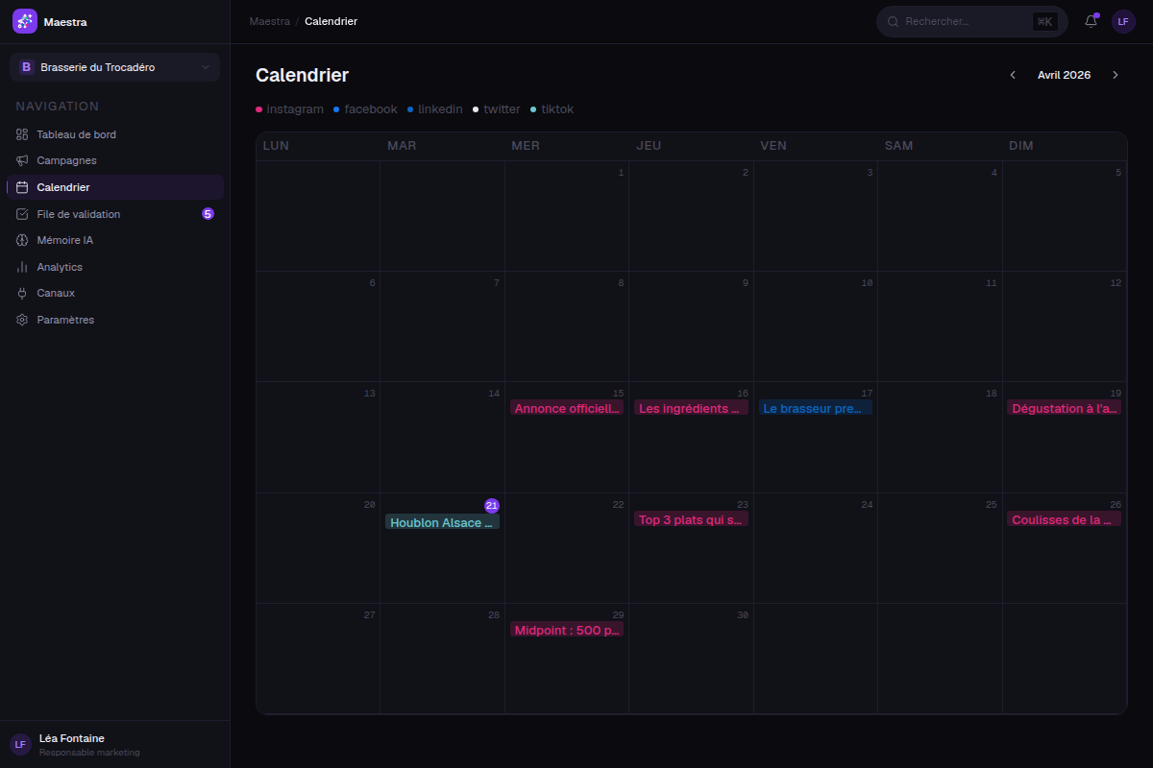
Task: Click the Campagnes megaphone icon
Action: click(x=22, y=160)
